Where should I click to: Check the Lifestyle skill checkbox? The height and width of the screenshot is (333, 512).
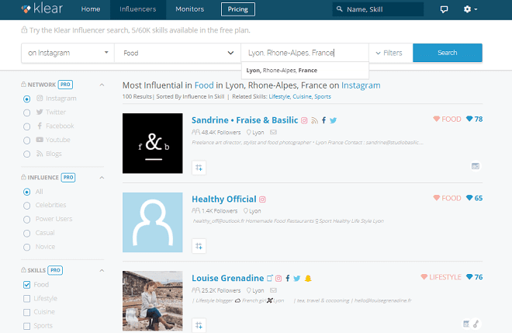click(x=27, y=299)
